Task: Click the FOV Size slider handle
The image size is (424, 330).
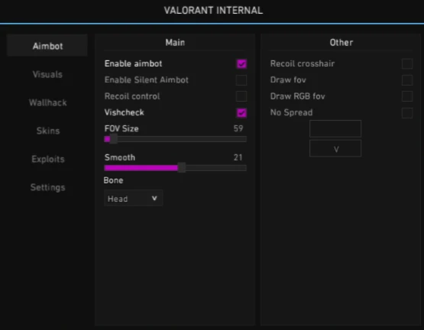Action: coord(114,139)
